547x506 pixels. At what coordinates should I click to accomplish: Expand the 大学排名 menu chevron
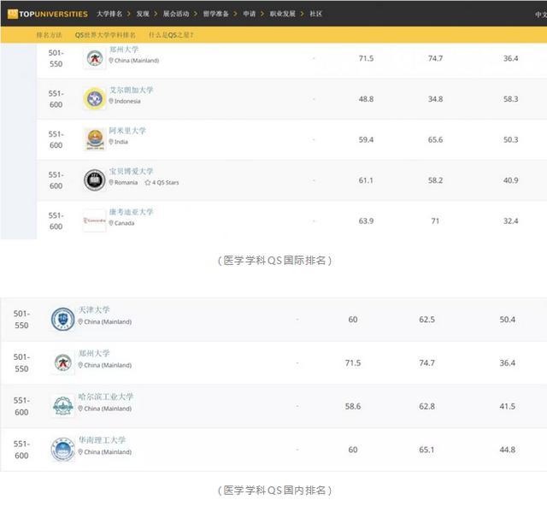pos(129,14)
